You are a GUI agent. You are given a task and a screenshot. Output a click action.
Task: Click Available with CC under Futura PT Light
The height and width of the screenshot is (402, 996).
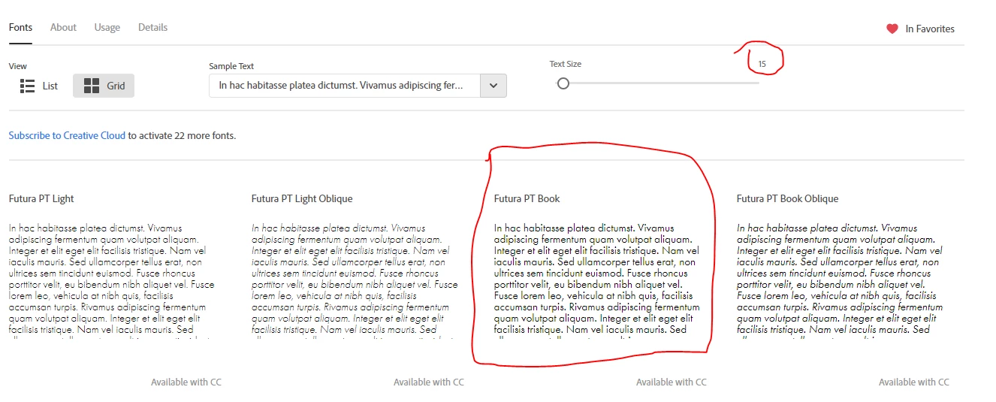(x=186, y=382)
